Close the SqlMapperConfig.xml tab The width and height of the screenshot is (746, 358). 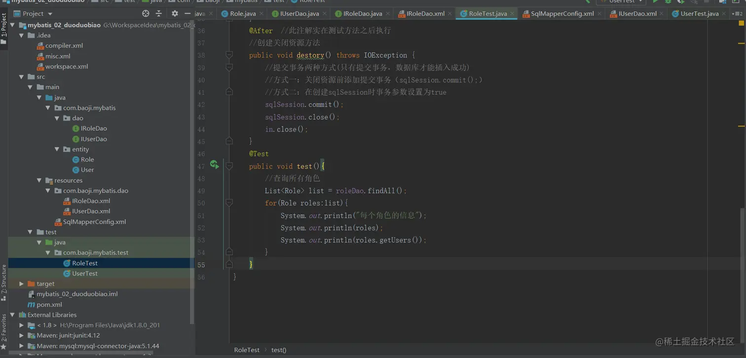point(599,14)
